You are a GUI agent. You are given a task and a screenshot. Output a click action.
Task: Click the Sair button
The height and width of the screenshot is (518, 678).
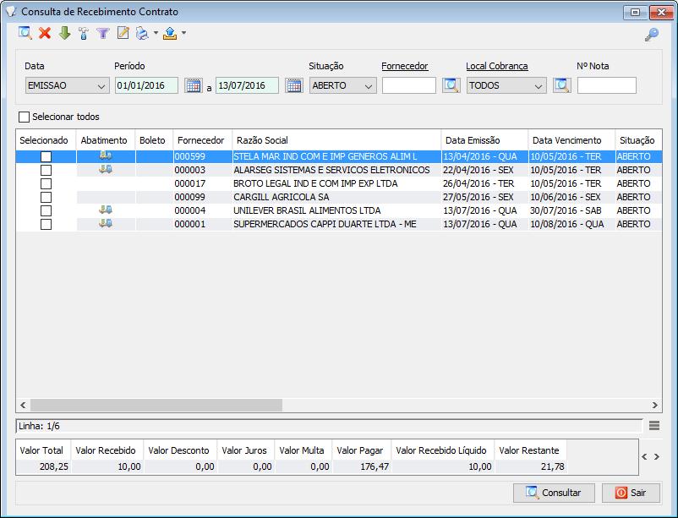[631, 493]
